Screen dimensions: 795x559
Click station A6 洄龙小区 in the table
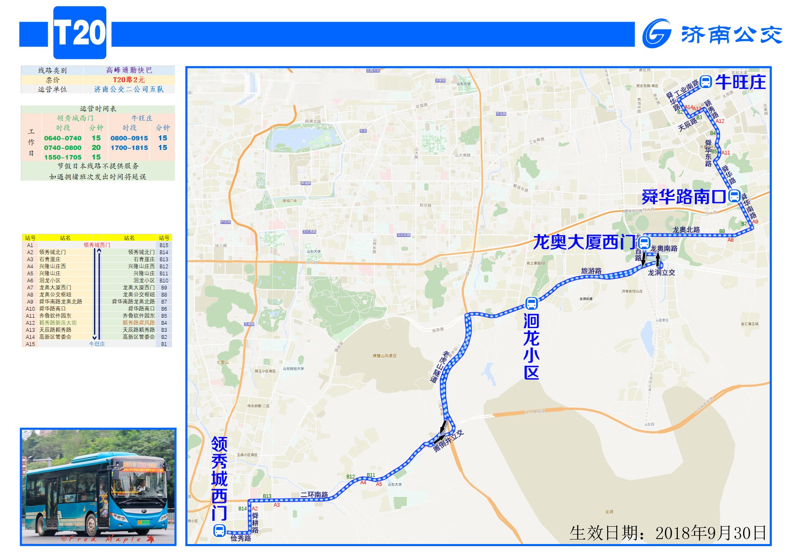(50, 280)
